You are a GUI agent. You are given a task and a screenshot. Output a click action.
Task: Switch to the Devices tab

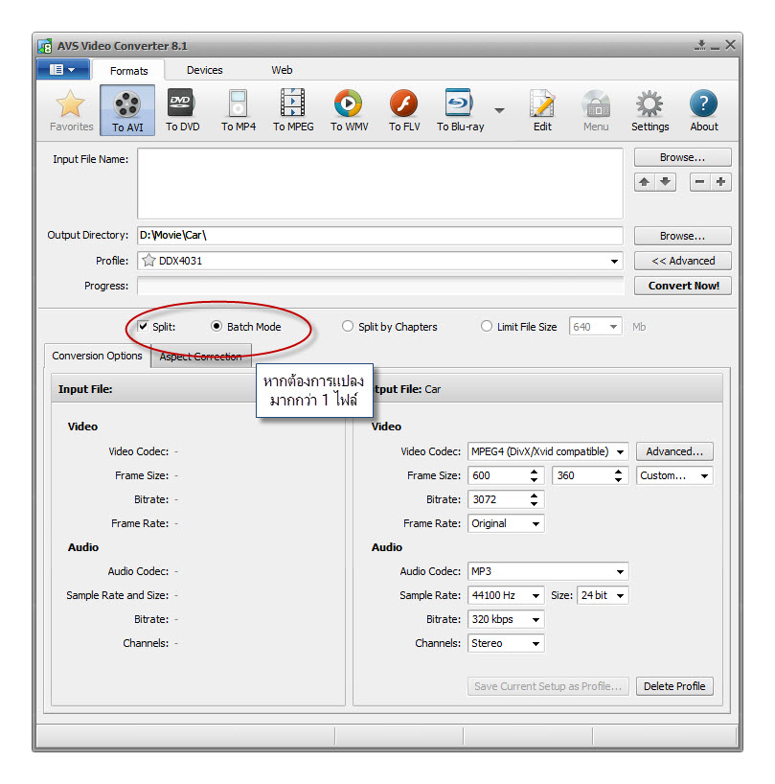204,70
